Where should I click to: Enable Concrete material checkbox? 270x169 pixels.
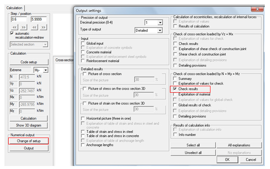(x=83, y=52)
